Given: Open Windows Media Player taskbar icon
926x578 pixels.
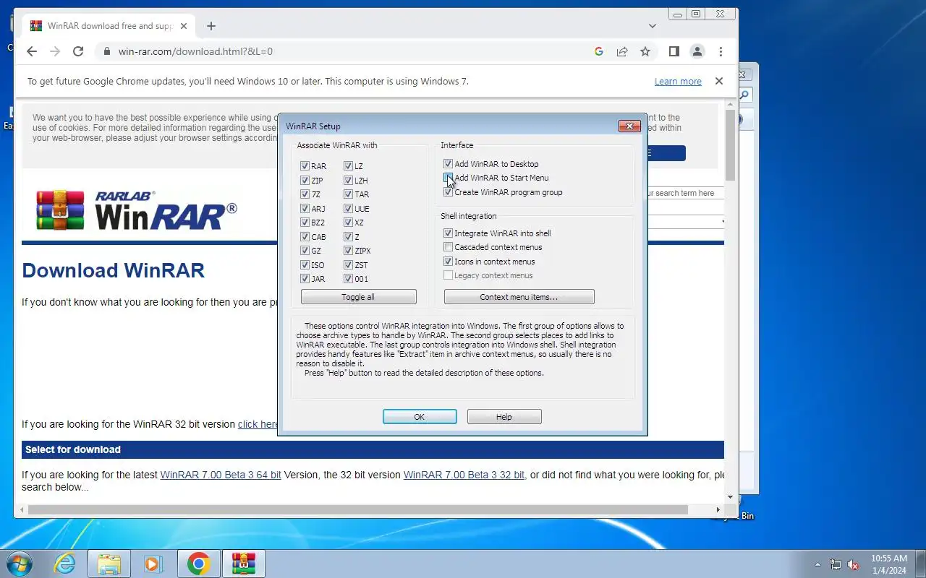Looking at the screenshot, I should [x=153, y=564].
